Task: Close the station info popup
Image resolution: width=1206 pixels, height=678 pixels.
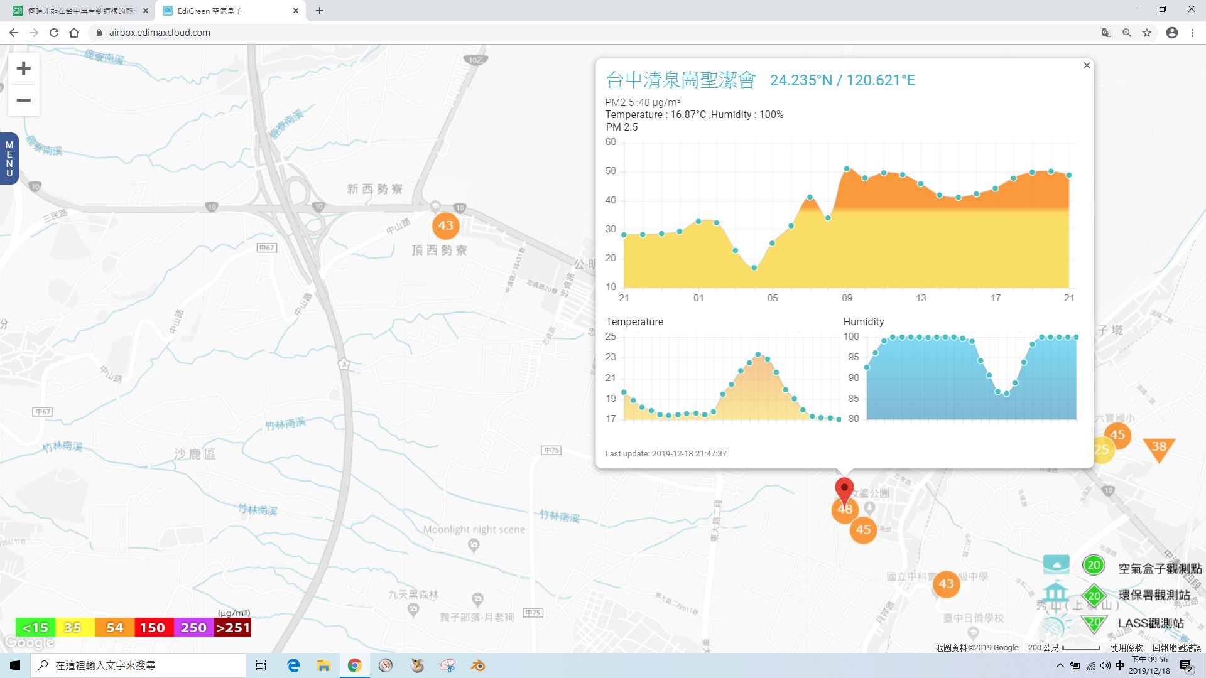Action: pyautogui.click(x=1087, y=65)
